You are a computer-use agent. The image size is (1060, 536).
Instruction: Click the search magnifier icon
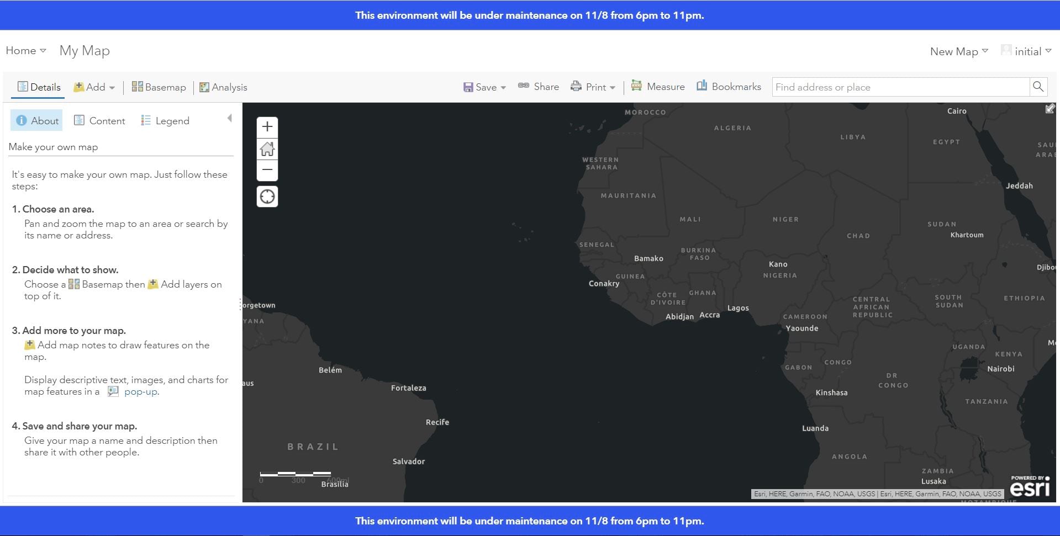(x=1038, y=87)
